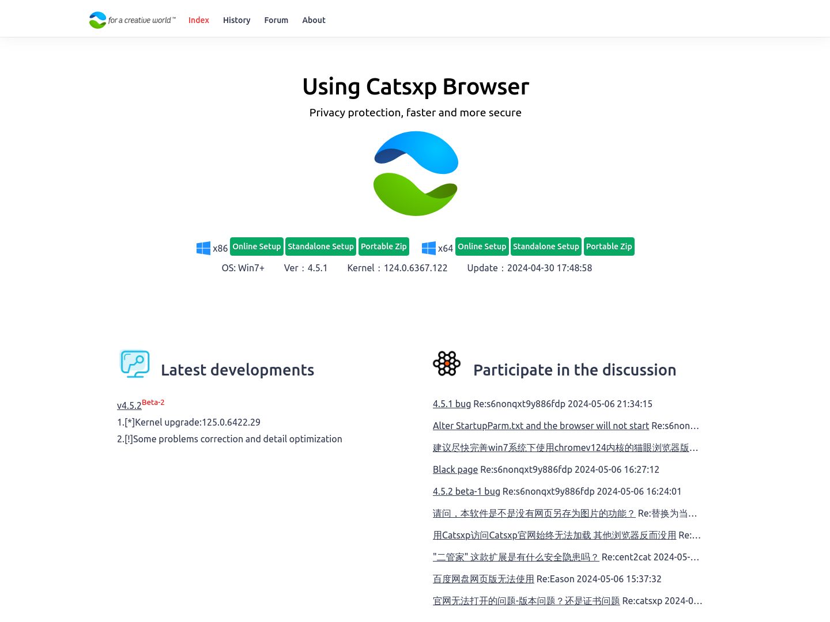
Task: Open 'Alter StartupParm.txt and the browser will not start' thread
Action: pyautogui.click(x=541, y=426)
